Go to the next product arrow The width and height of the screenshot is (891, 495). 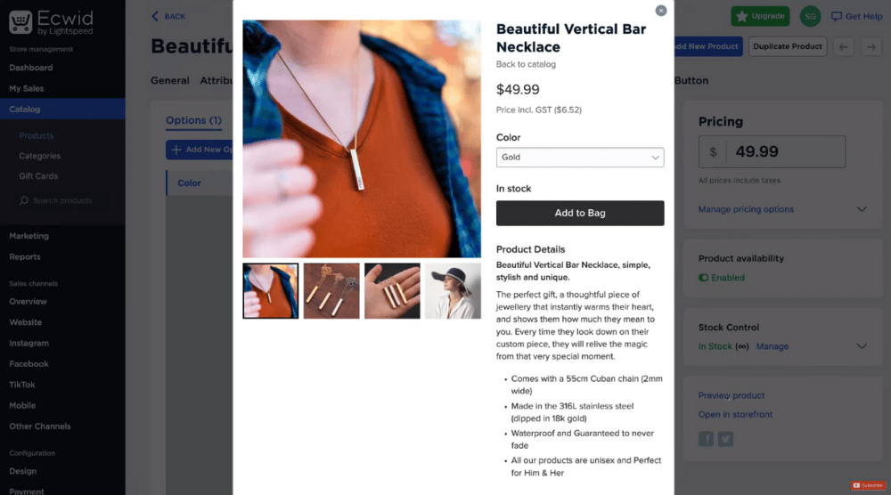871,46
